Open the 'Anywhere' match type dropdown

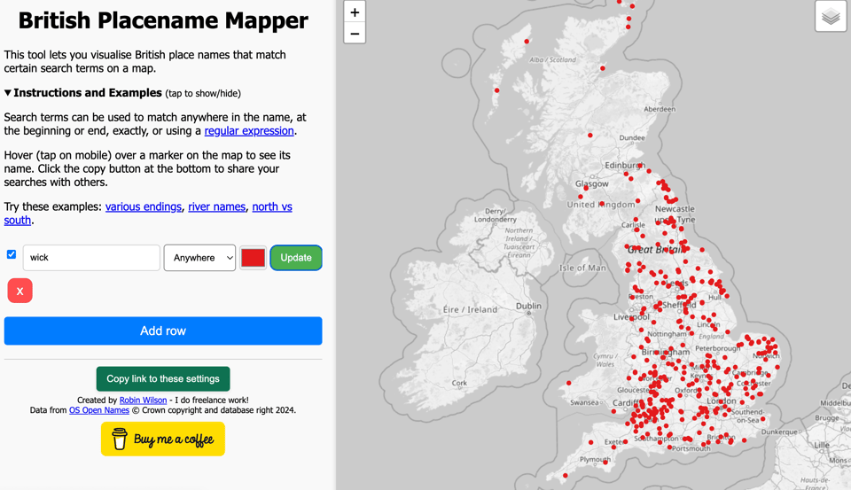199,258
